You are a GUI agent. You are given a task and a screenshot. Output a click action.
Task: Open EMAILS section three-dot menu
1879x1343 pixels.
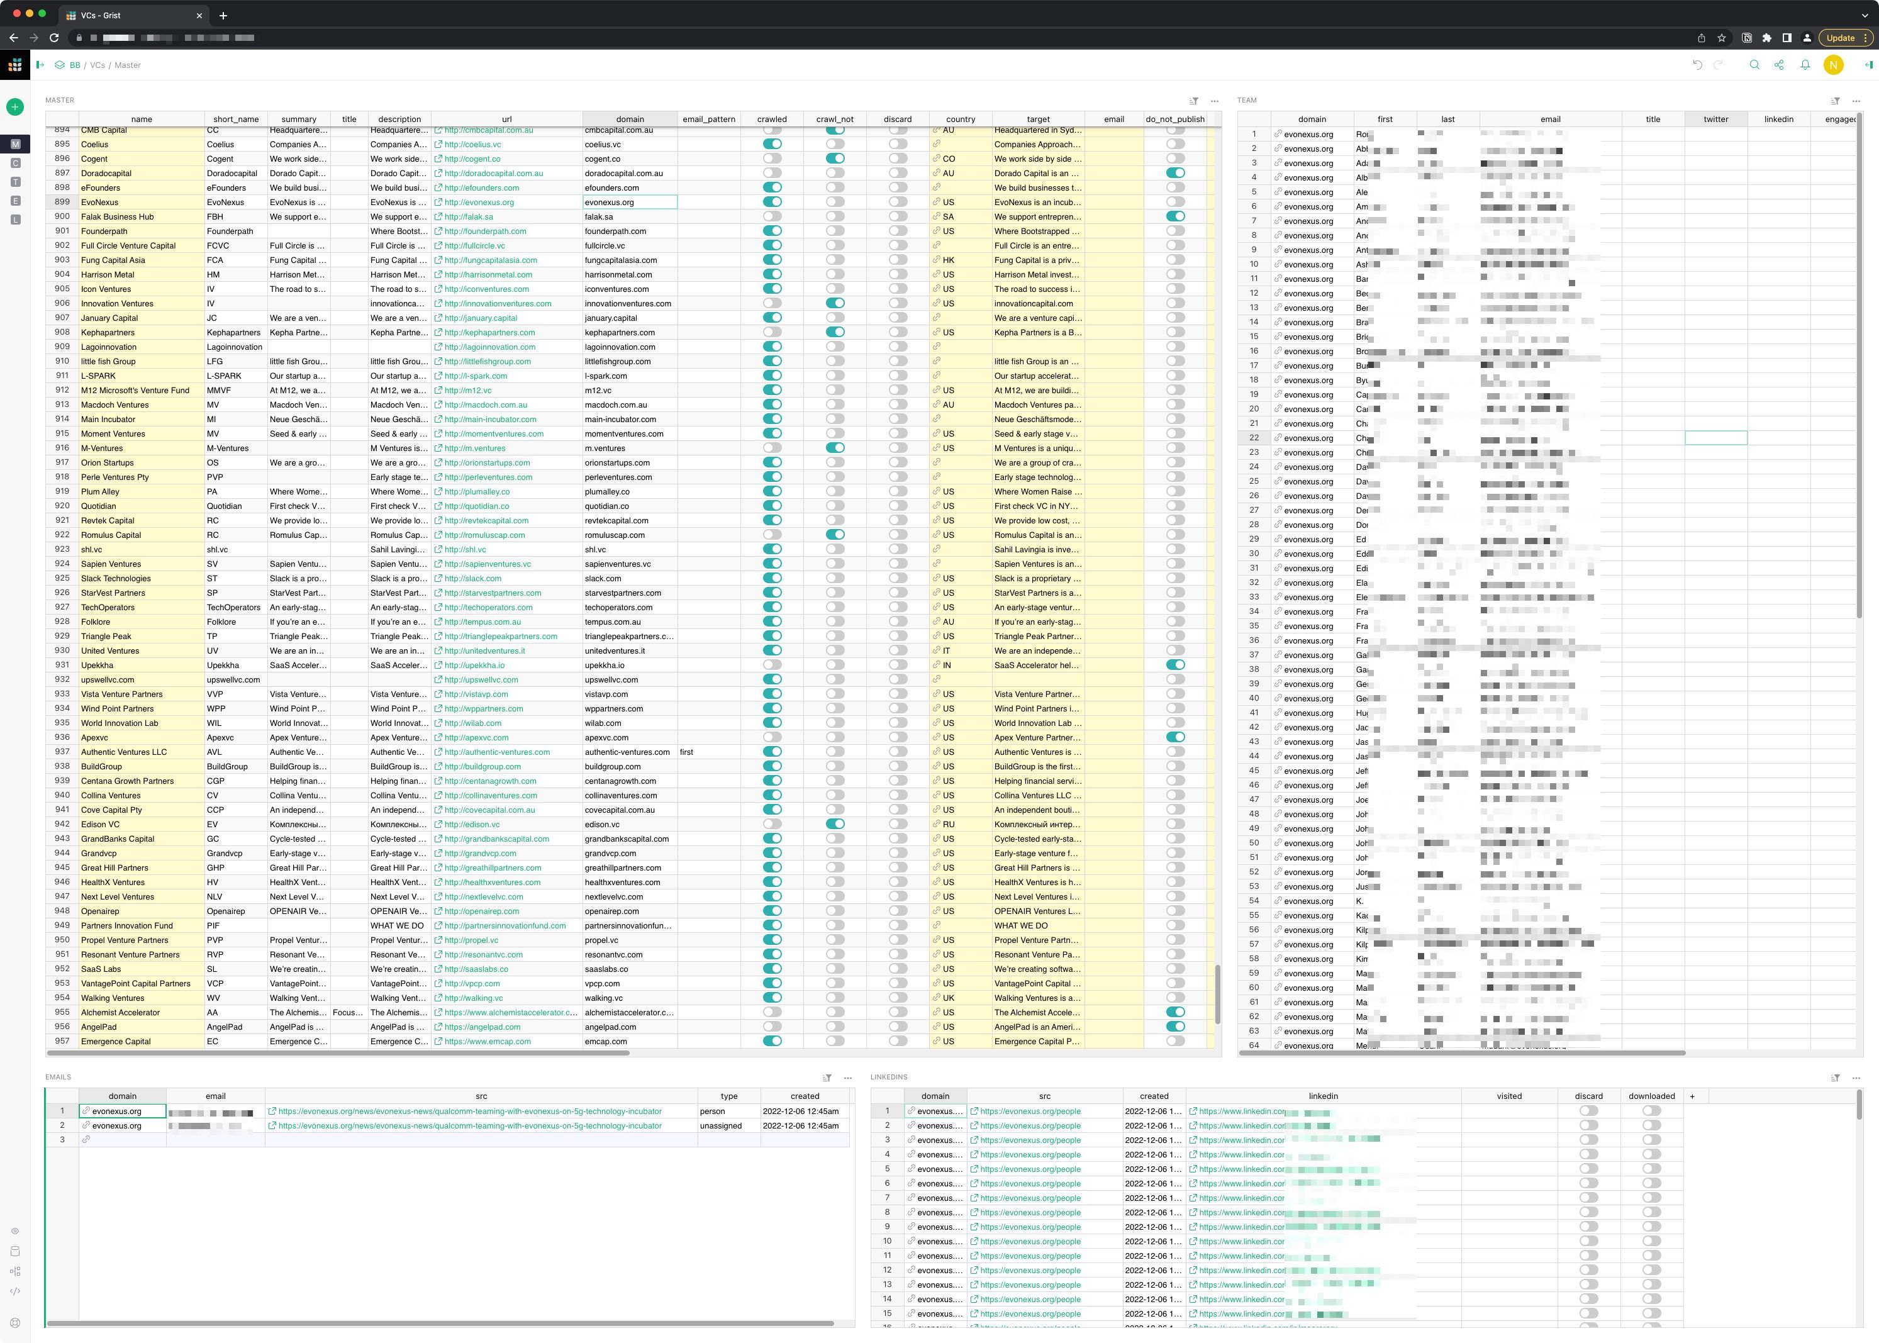847,1078
